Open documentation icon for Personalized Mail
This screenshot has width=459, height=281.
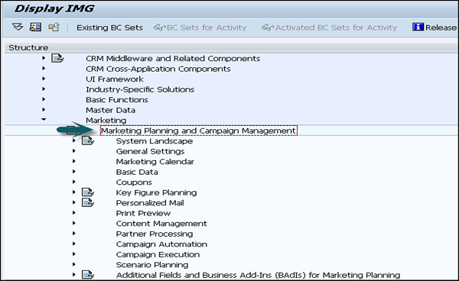pos(88,202)
